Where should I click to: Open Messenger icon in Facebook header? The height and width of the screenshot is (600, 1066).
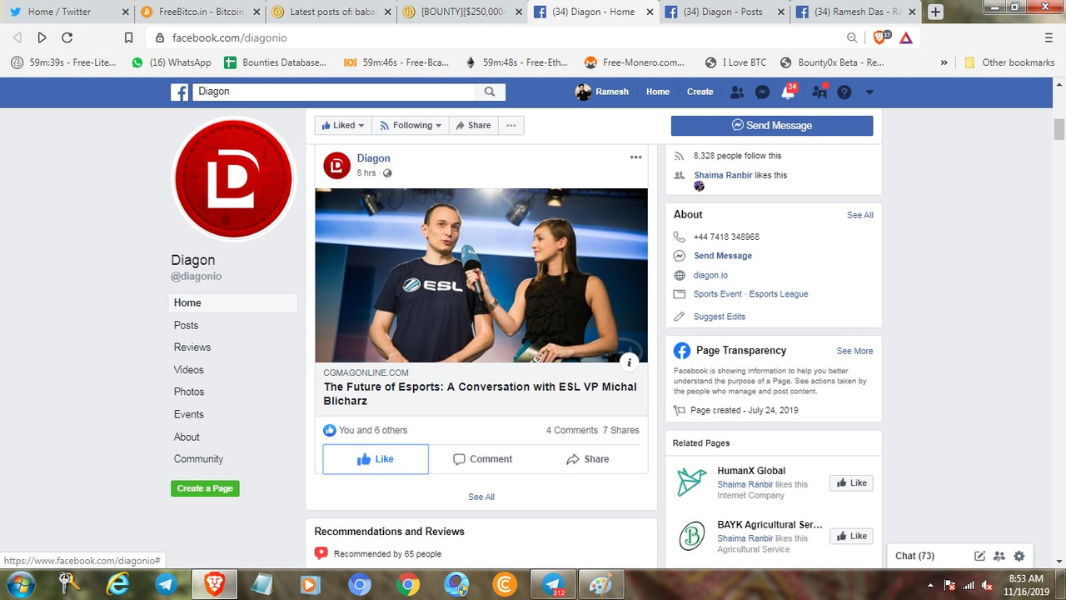(x=762, y=92)
